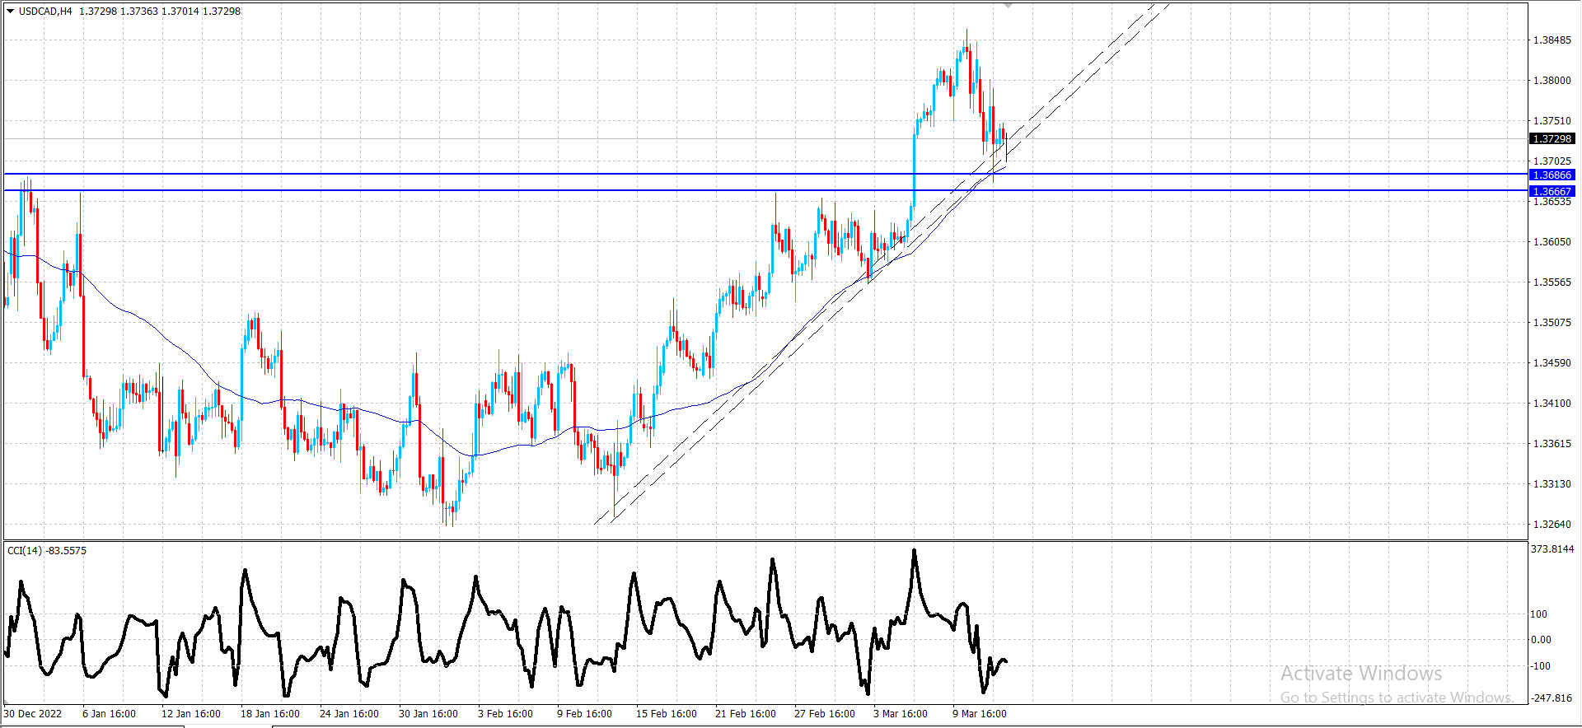The image size is (1582, 728).
Task: Click the 24 Jan 16:00 time label
Action: (x=349, y=714)
